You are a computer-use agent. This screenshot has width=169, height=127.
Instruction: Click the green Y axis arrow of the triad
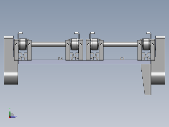coord(10,114)
